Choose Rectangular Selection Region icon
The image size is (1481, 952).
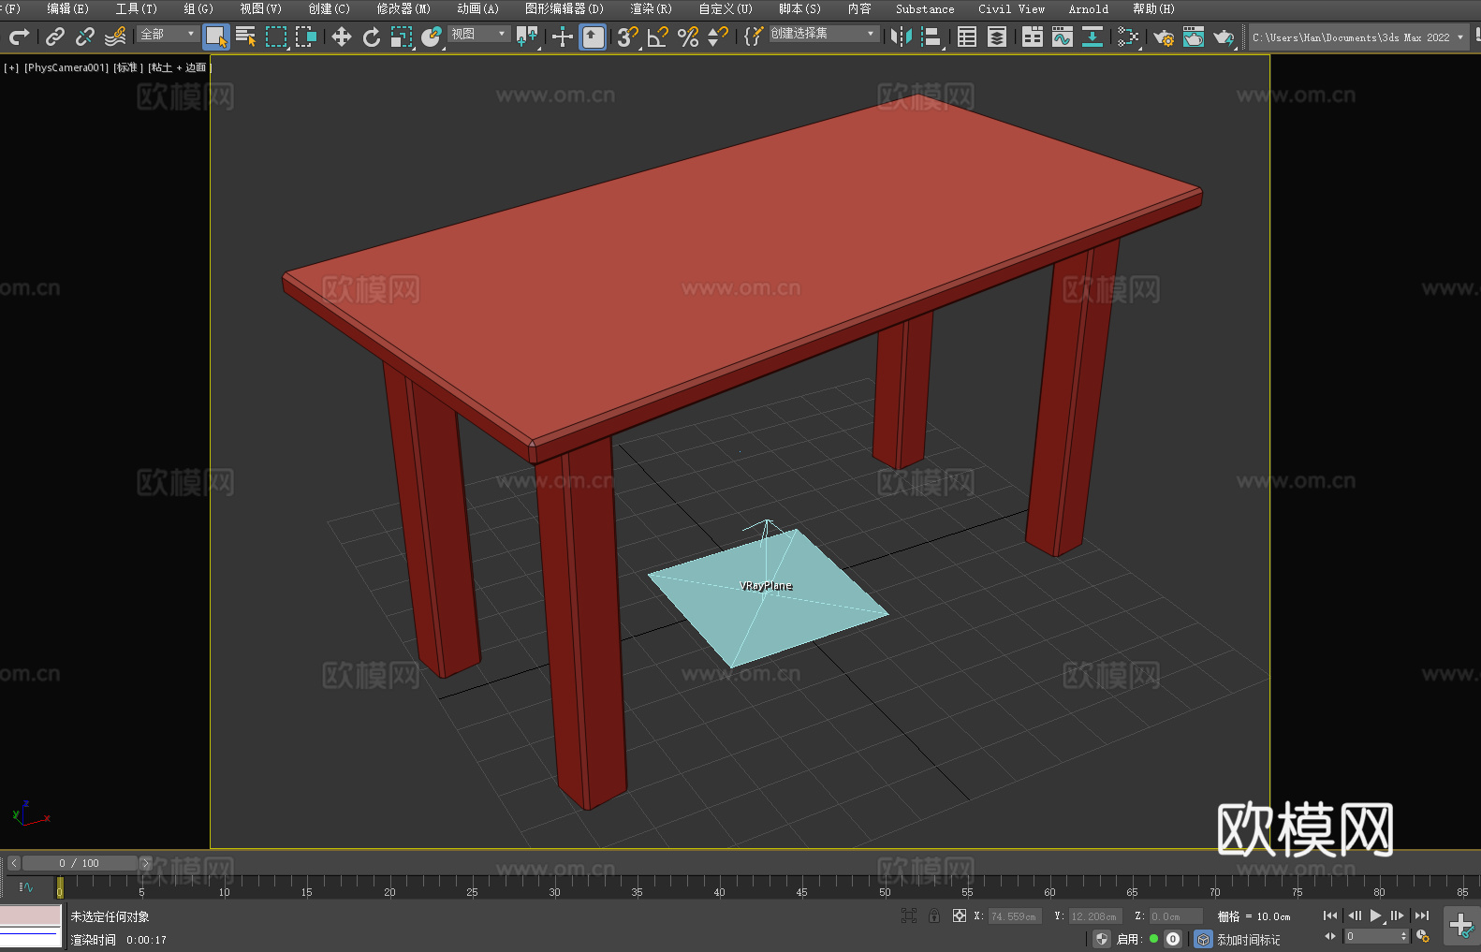point(276,37)
